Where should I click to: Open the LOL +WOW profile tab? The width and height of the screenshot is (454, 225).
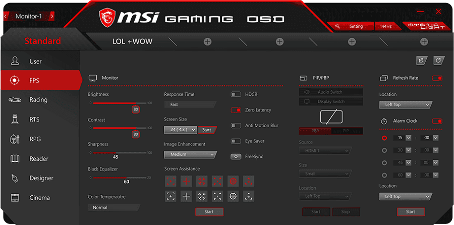[x=132, y=41]
